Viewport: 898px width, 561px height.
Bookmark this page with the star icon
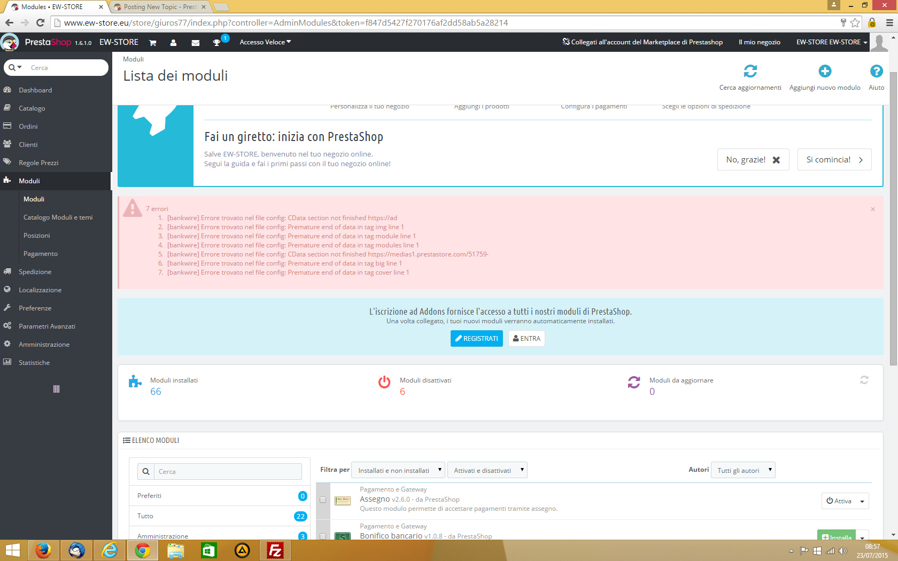tap(855, 22)
